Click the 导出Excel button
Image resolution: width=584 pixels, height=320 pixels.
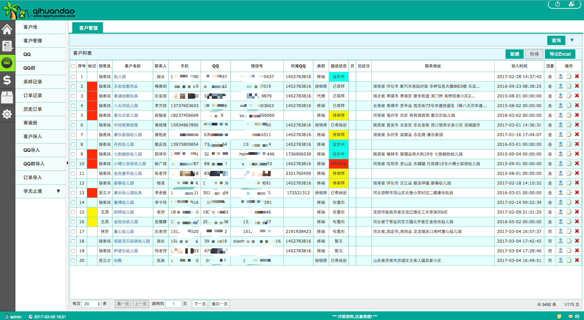point(560,54)
